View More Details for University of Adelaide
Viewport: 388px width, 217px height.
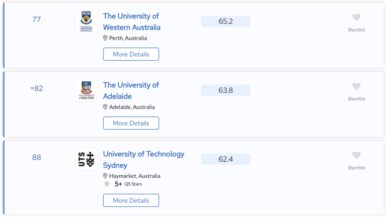(131, 123)
